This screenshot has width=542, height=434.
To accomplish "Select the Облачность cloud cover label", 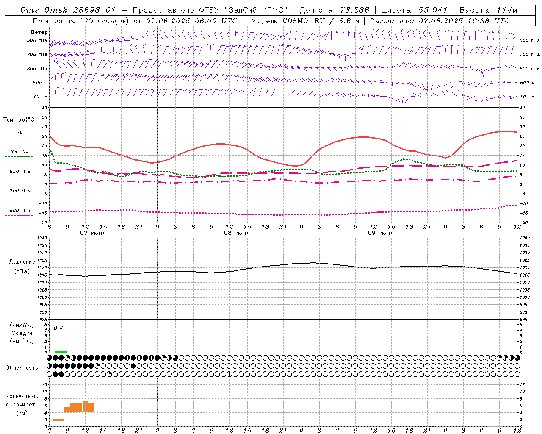I will [x=22, y=368].
